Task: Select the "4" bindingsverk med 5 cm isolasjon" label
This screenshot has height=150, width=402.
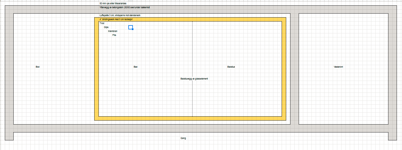Action: (114, 19)
